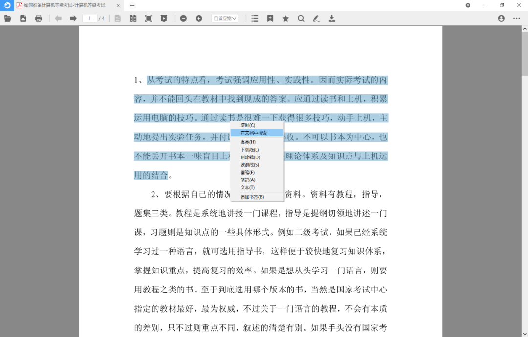
Task: Click the page number input field
Action: point(89,18)
